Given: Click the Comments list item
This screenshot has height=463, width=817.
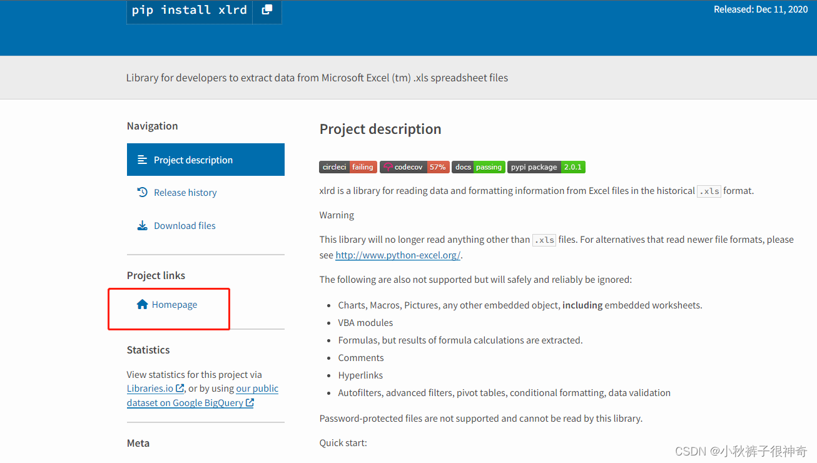Looking at the screenshot, I should click(x=361, y=358).
